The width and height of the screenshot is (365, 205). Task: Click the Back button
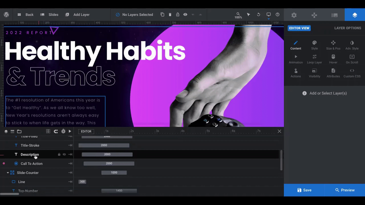point(25,15)
